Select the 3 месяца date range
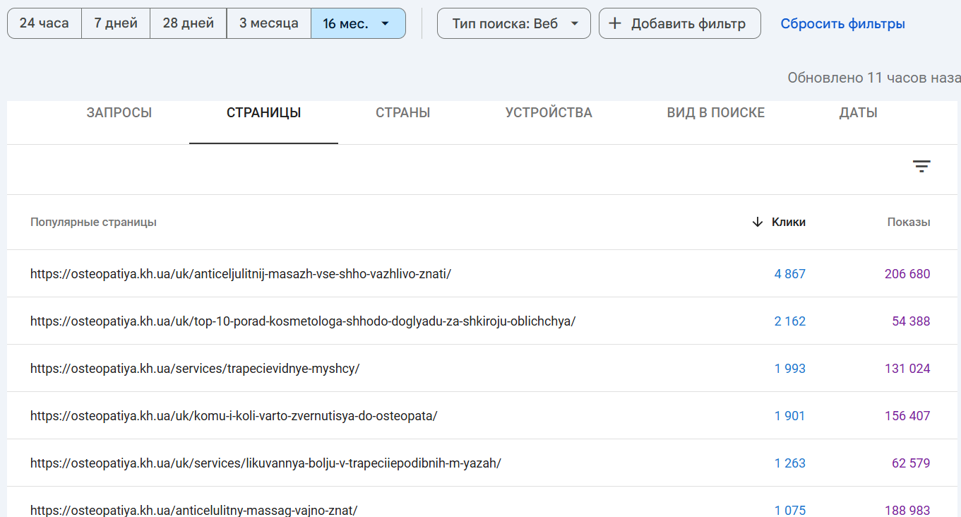961x517 pixels. pyautogui.click(x=269, y=23)
